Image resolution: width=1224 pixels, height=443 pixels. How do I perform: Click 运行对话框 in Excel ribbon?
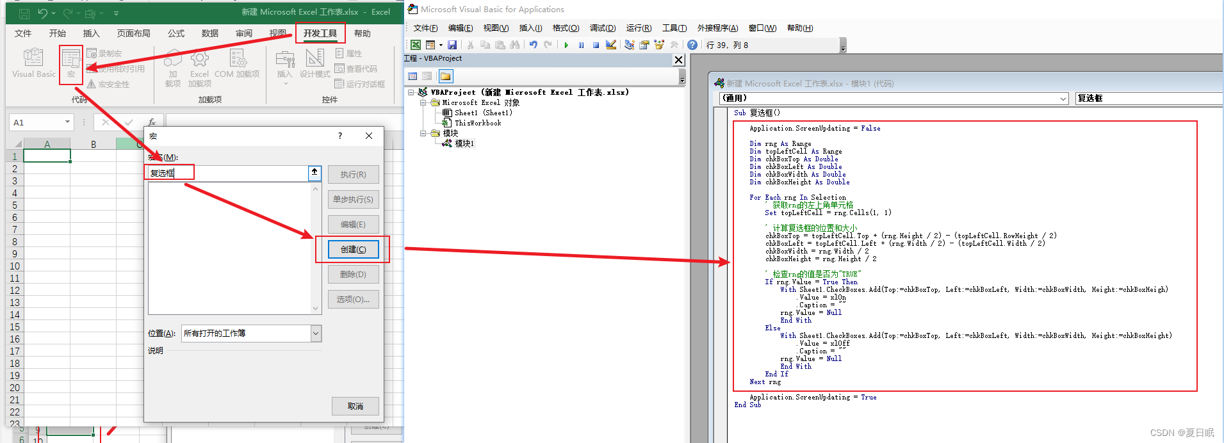point(360,84)
